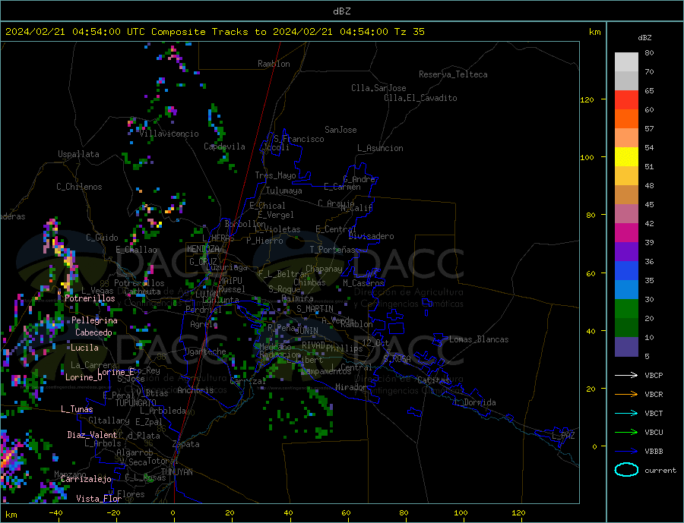Click the TUPUNGATO label on map
This screenshot has width=684, height=523.
tap(136, 403)
